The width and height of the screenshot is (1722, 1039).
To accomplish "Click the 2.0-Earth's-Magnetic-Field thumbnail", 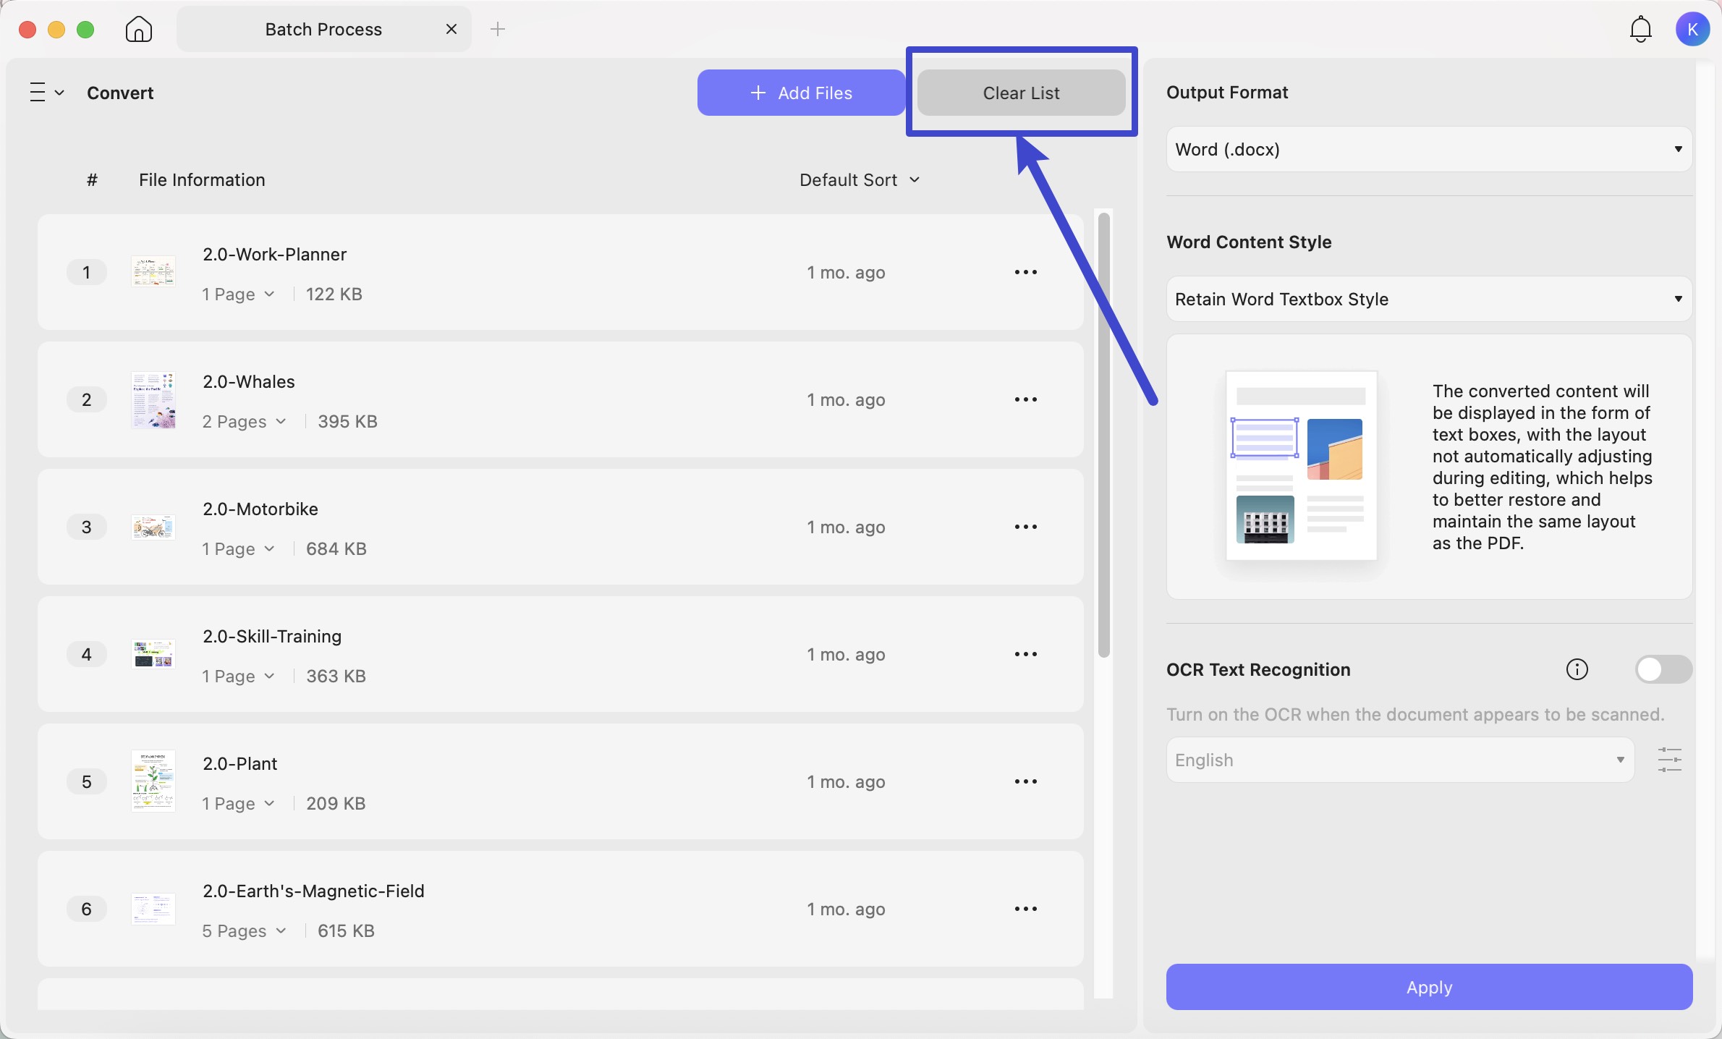I will click(153, 909).
